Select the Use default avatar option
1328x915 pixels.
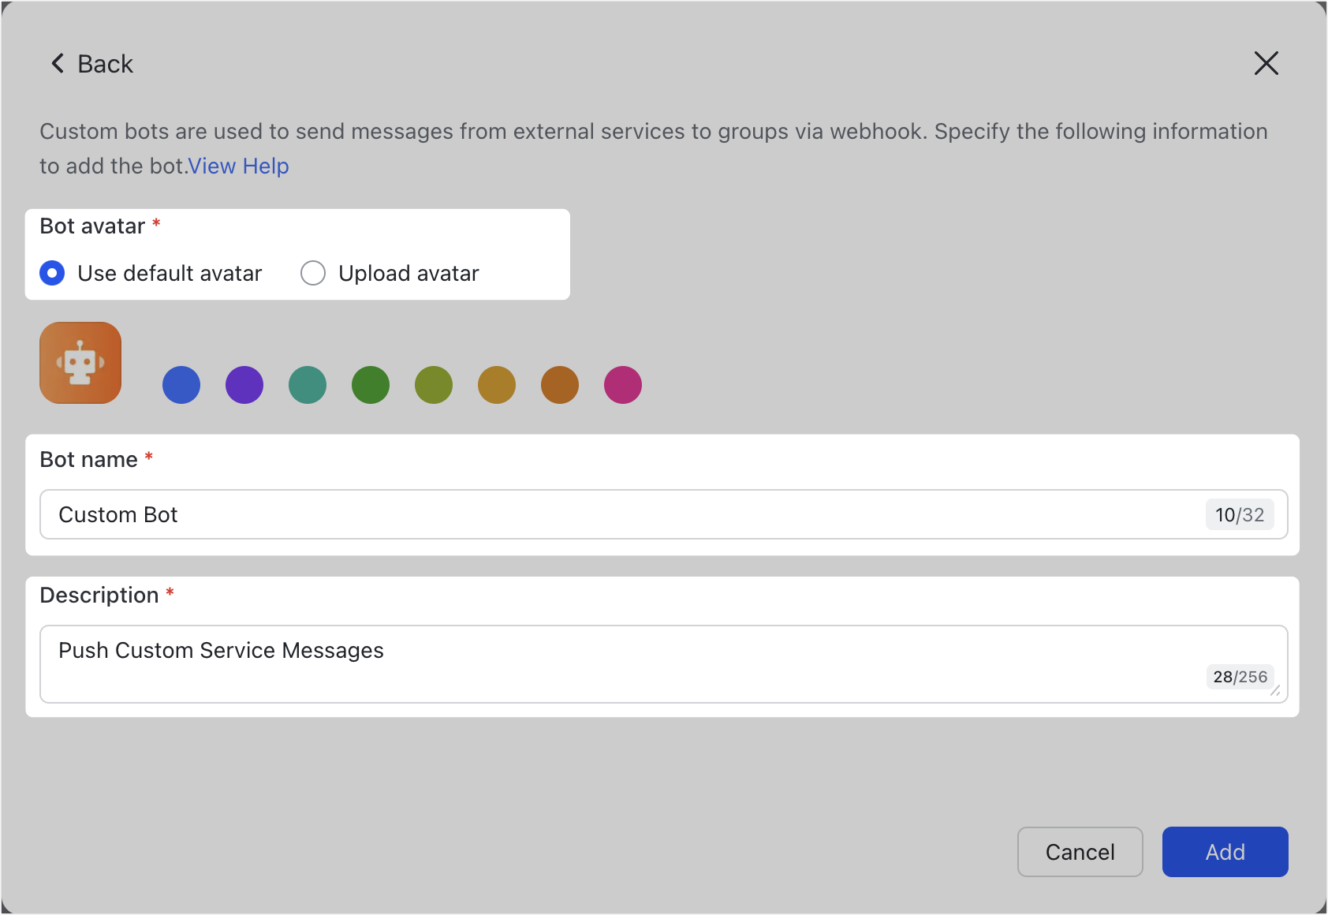click(x=52, y=273)
